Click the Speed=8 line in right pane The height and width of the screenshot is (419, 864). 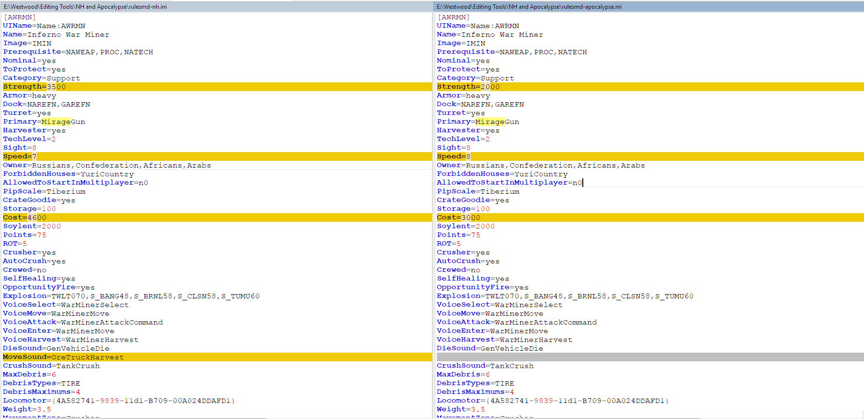pos(650,156)
